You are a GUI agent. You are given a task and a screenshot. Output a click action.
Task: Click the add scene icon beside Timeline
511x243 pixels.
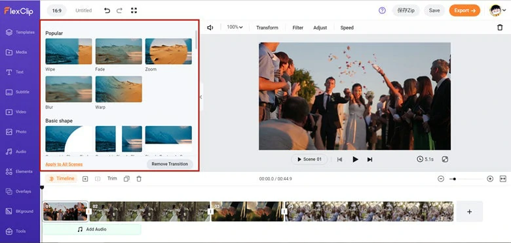click(85, 179)
